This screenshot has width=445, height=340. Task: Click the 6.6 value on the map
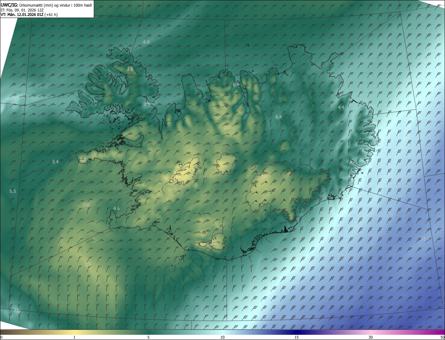pyautogui.click(x=146, y=42)
